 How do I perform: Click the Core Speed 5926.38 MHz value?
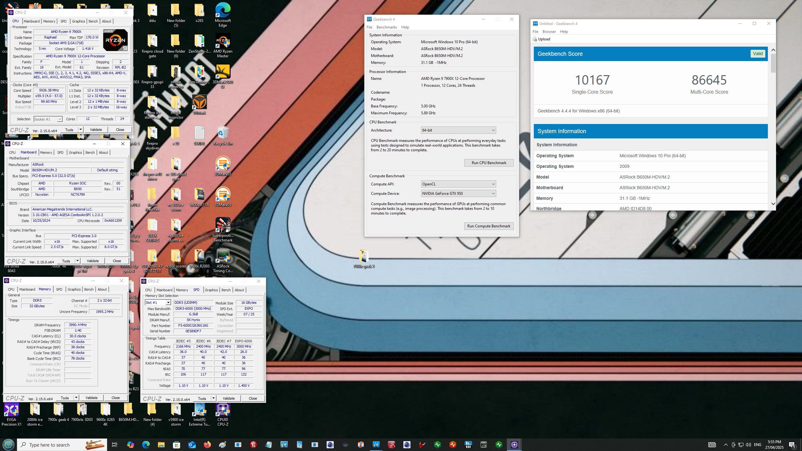pyautogui.click(x=49, y=90)
